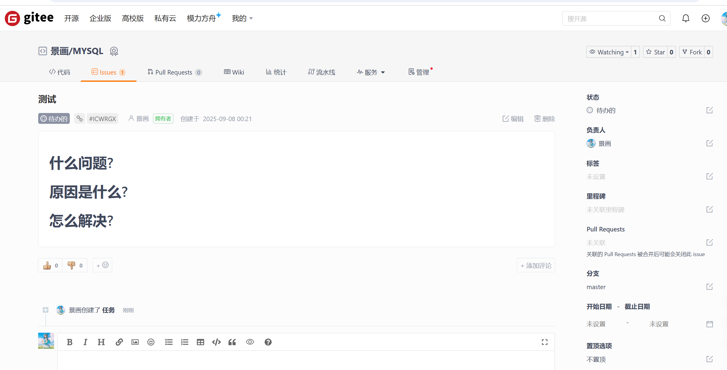The width and height of the screenshot is (727, 370).
Task: Click the 添加评论 button
Action: point(535,265)
